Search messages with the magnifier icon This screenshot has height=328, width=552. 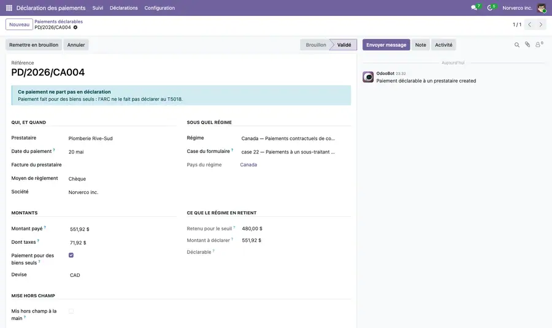click(x=517, y=45)
